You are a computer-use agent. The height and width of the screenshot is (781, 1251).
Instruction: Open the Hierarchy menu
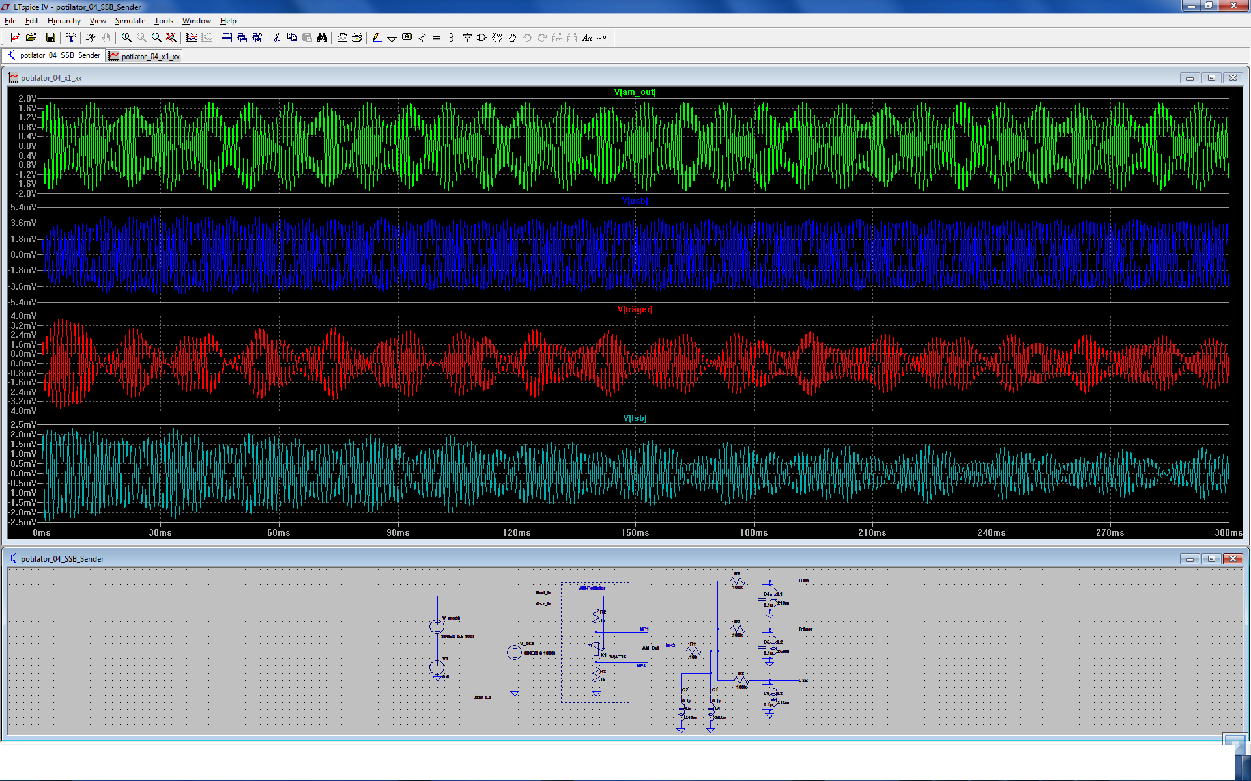coord(64,21)
